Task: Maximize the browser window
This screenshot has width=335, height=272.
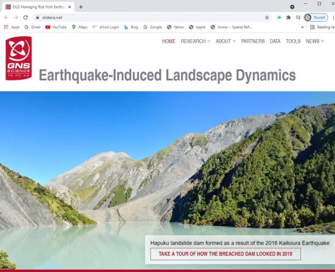Action: pyautogui.click(x=319, y=4)
